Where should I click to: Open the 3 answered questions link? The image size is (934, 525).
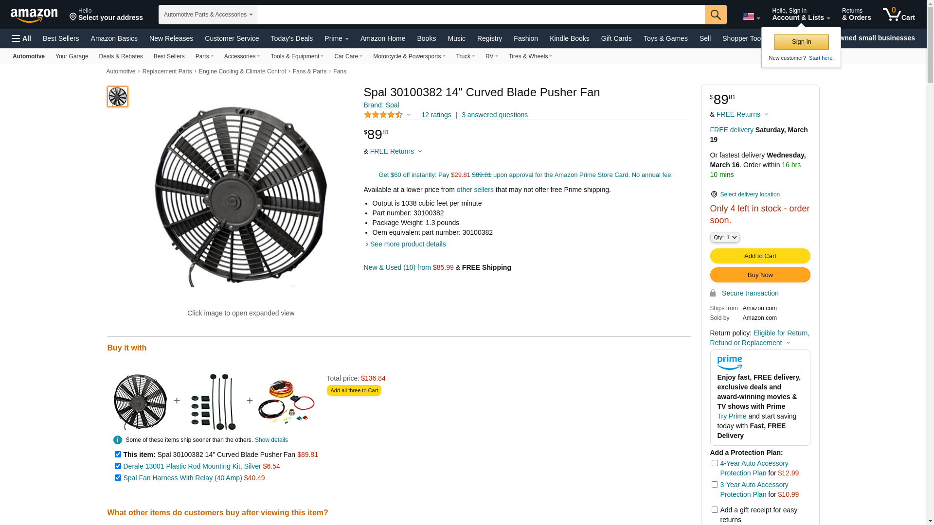[x=494, y=115]
